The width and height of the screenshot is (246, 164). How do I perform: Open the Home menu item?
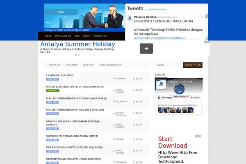[x=48, y=36]
